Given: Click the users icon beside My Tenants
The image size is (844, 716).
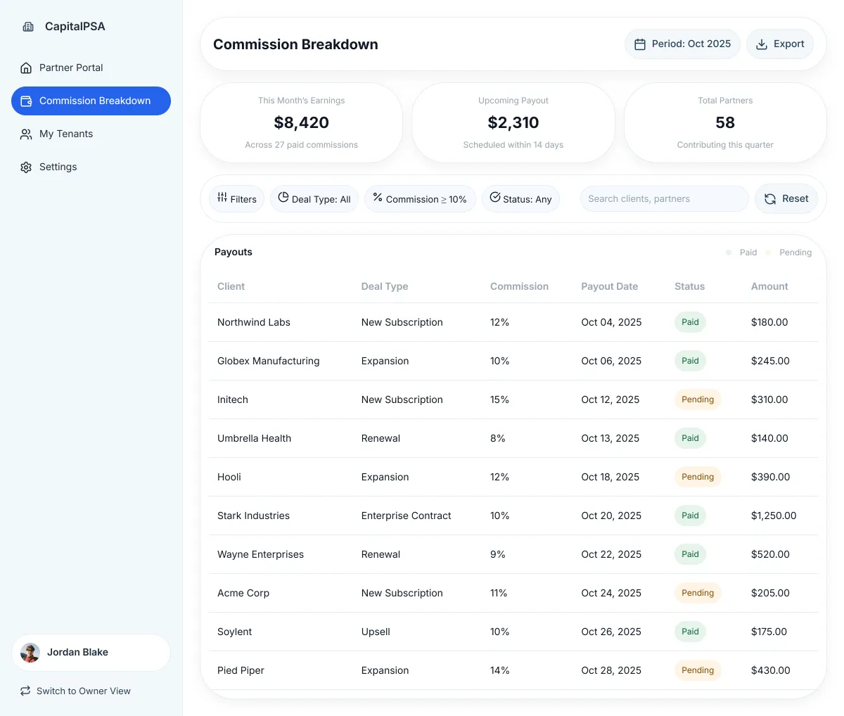Looking at the screenshot, I should pyautogui.click(x=26, y=134).
